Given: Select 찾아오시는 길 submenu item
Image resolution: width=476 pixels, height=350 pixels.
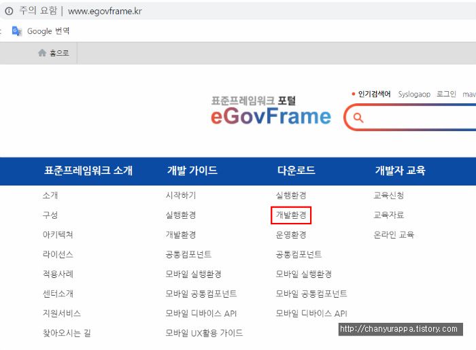Looking at the screenshot, I should click(67, 333).
